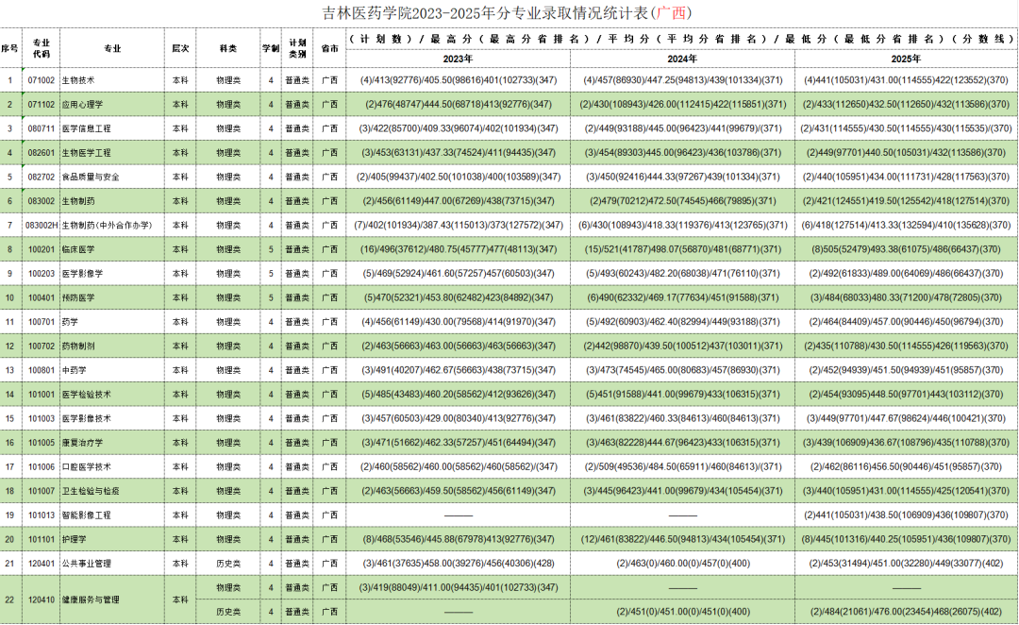The image size is (1019, 625).
Task: Click row number 13
Action: click(9, 370)
